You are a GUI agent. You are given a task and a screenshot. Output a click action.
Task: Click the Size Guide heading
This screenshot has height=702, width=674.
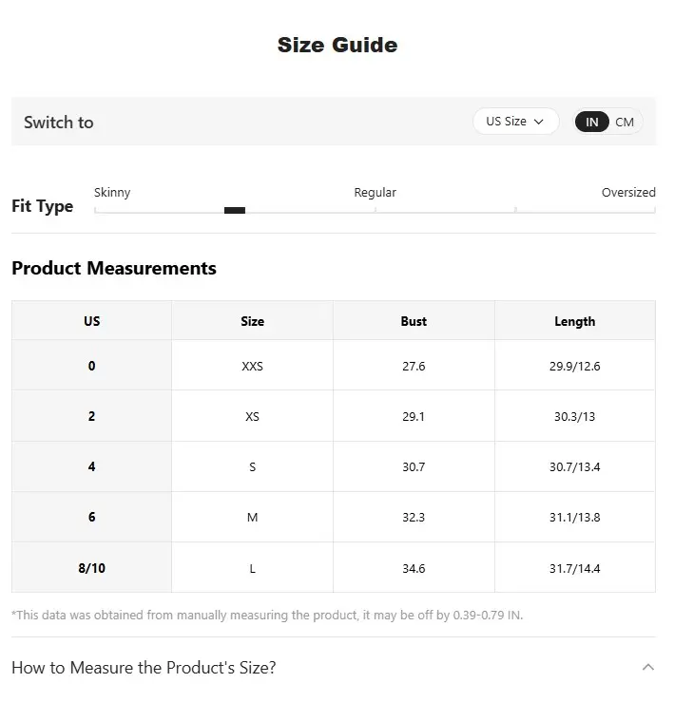tap(337, 45)
